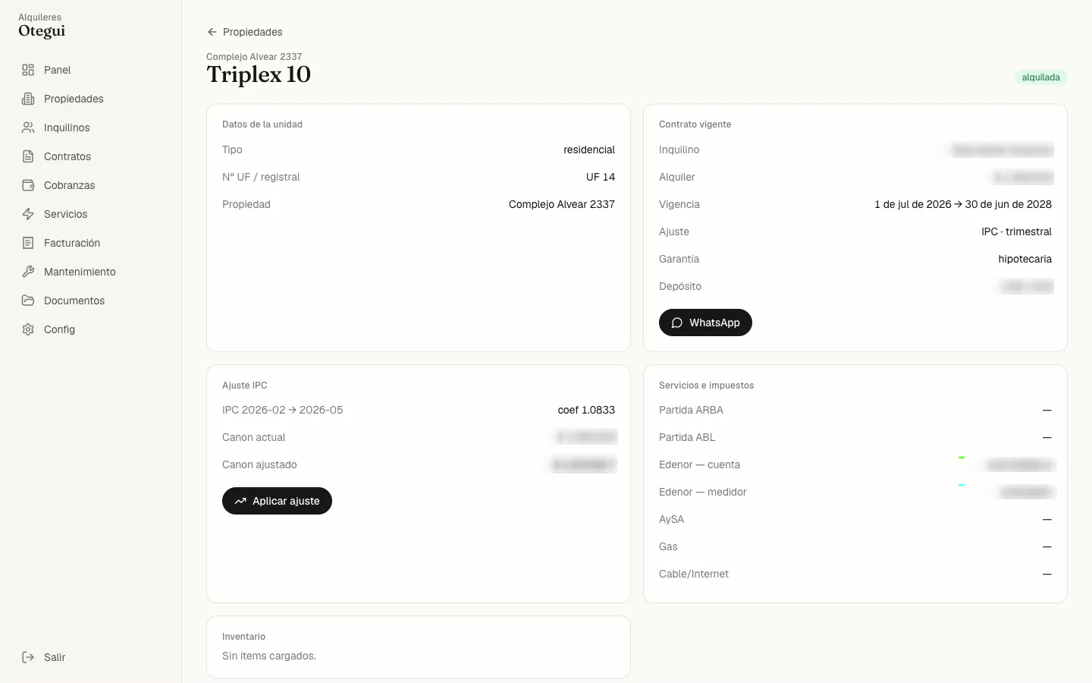Click the Partida ABL row label

687,437
